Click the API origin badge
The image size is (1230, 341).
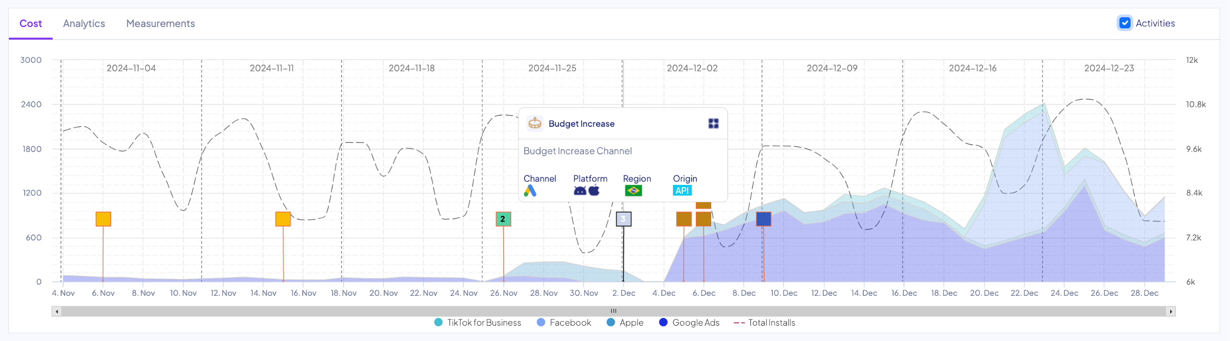(682, 191)
